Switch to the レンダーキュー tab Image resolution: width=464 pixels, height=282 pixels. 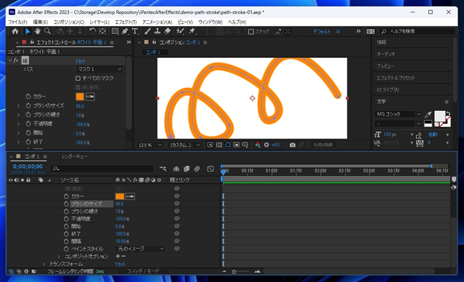pos(74,157)
